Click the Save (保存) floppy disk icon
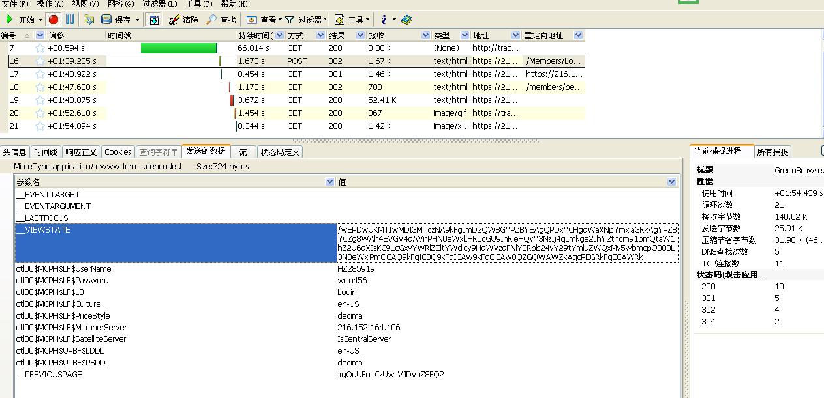This screenshot has width=824, height=398. (x=106, y=20)
